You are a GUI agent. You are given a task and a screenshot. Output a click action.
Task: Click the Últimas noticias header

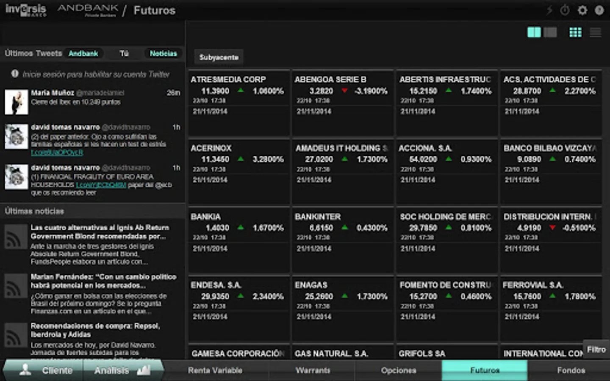(34, 211)
